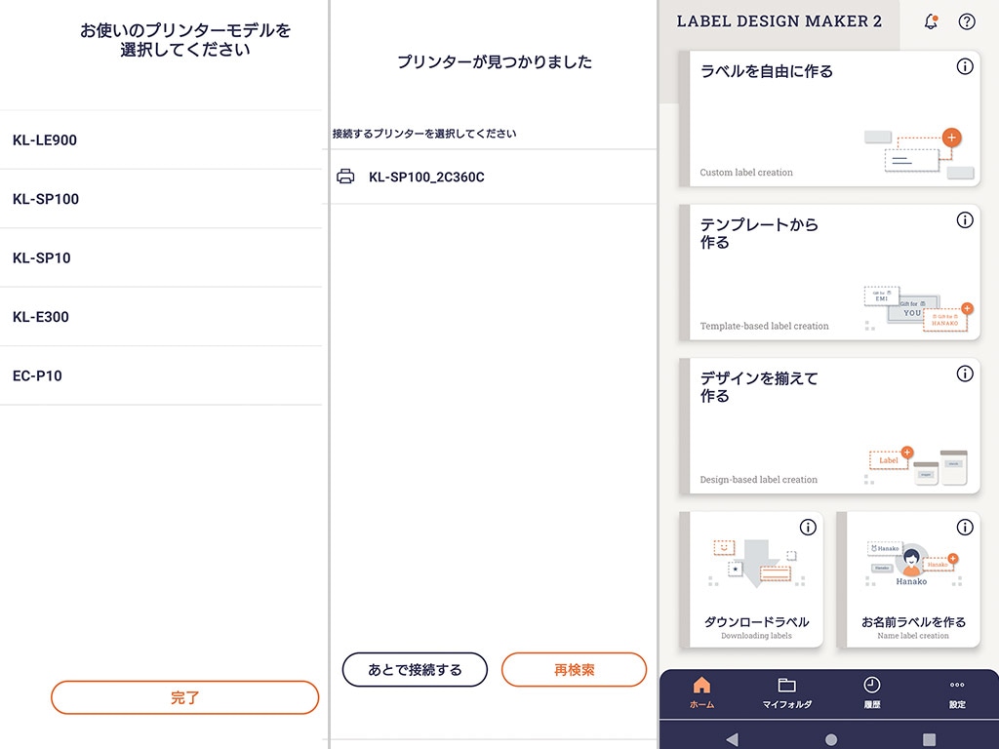999x749 pixels.
Task: Select printer model KL-SP100
Action: 161,199
